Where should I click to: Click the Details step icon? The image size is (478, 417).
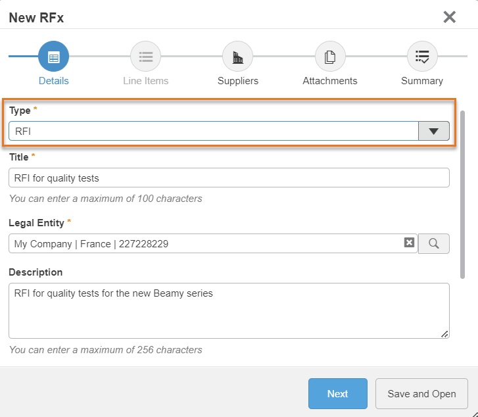[x=53, y=57]
